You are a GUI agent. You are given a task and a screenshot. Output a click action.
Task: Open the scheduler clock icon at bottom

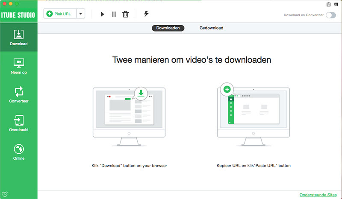point(5,194)
